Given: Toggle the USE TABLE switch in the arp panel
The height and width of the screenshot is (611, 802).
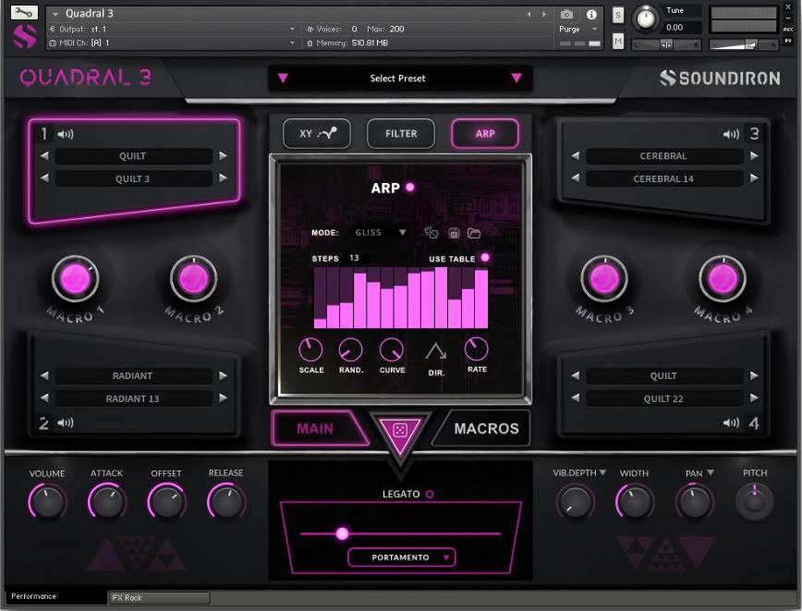Looking at the screenshot, I should (x=486, y=259).
